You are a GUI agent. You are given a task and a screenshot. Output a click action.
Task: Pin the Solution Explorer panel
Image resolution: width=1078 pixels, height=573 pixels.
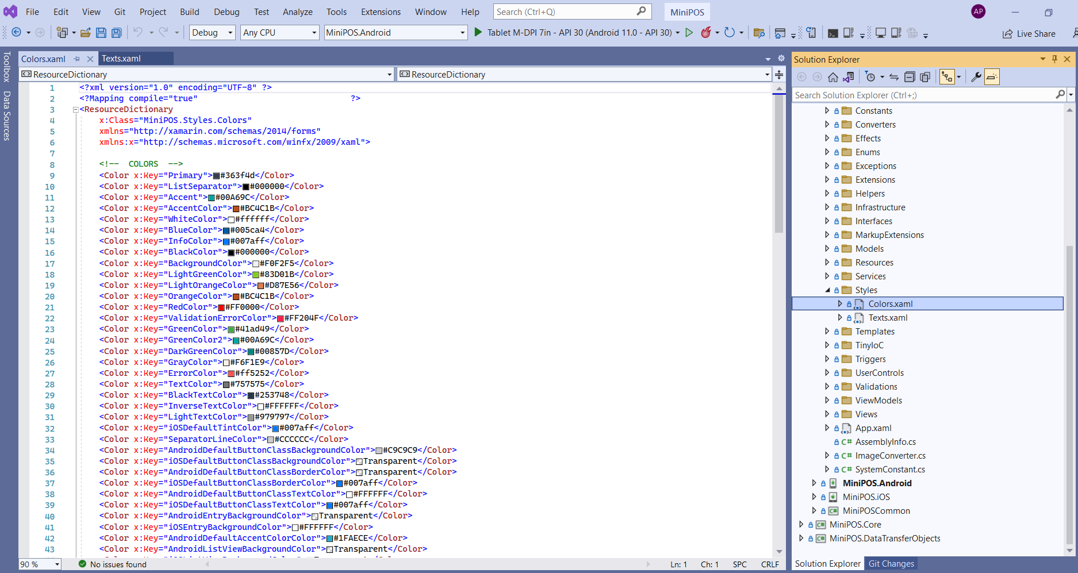[1054, 59]
